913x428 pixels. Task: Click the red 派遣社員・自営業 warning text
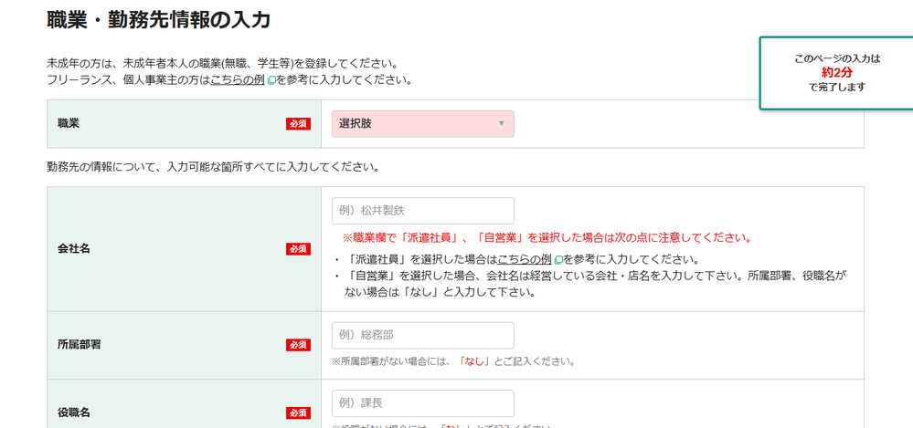(x=547, y=238)
